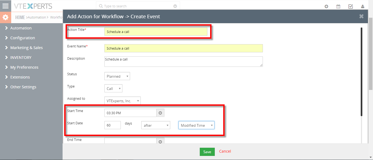This screenshot has width=373, height=160.
Task: Close the Add Action dialog
Action: point(361,16)
